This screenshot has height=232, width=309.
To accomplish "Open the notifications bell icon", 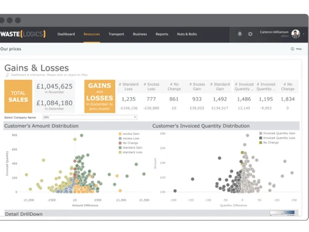I will pos(240,34).
